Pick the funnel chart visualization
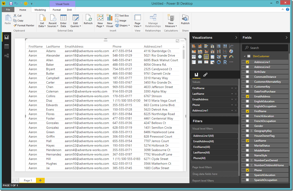The width and height of the screenshot is (293, 191). 225,57
